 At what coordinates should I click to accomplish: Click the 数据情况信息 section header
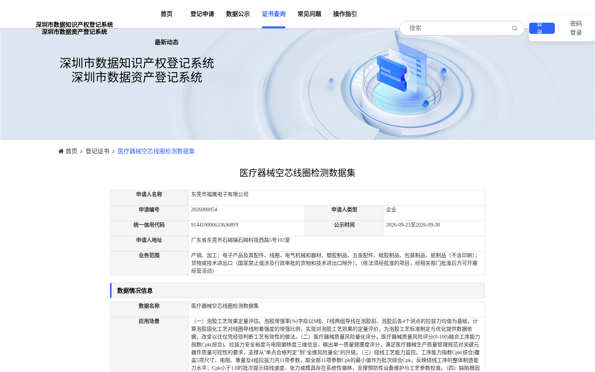tap(297, 291)
